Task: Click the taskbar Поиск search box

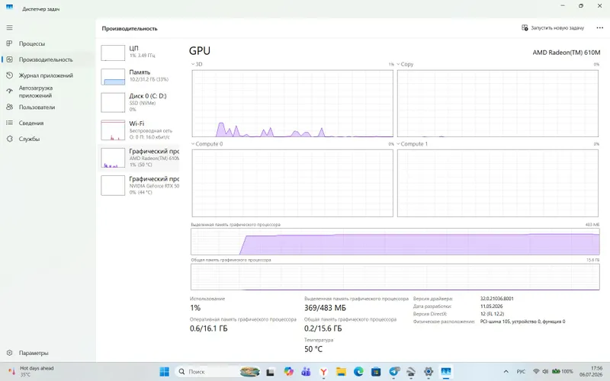Action: click(218, 372)
